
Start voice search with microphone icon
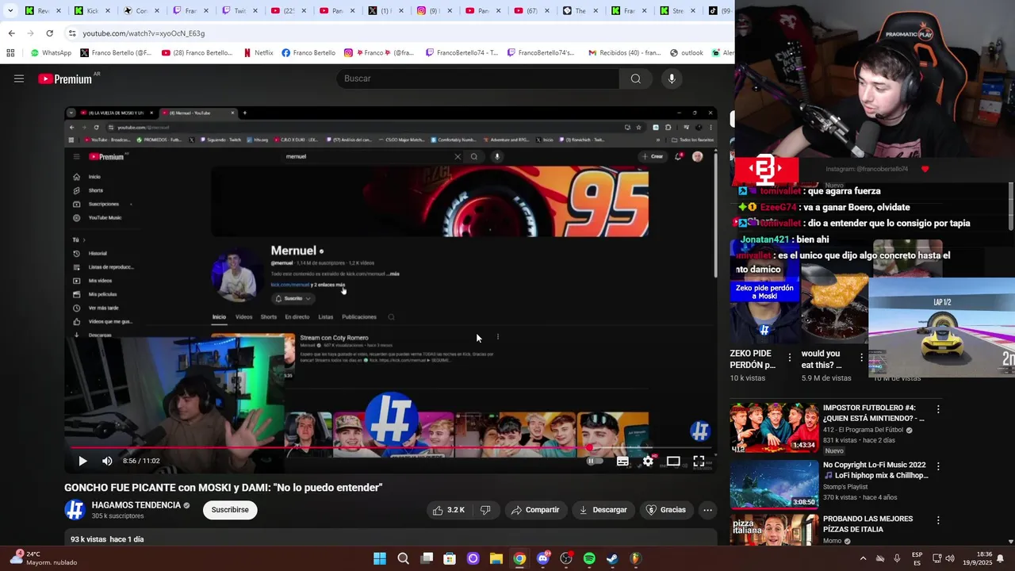(672, 79)
